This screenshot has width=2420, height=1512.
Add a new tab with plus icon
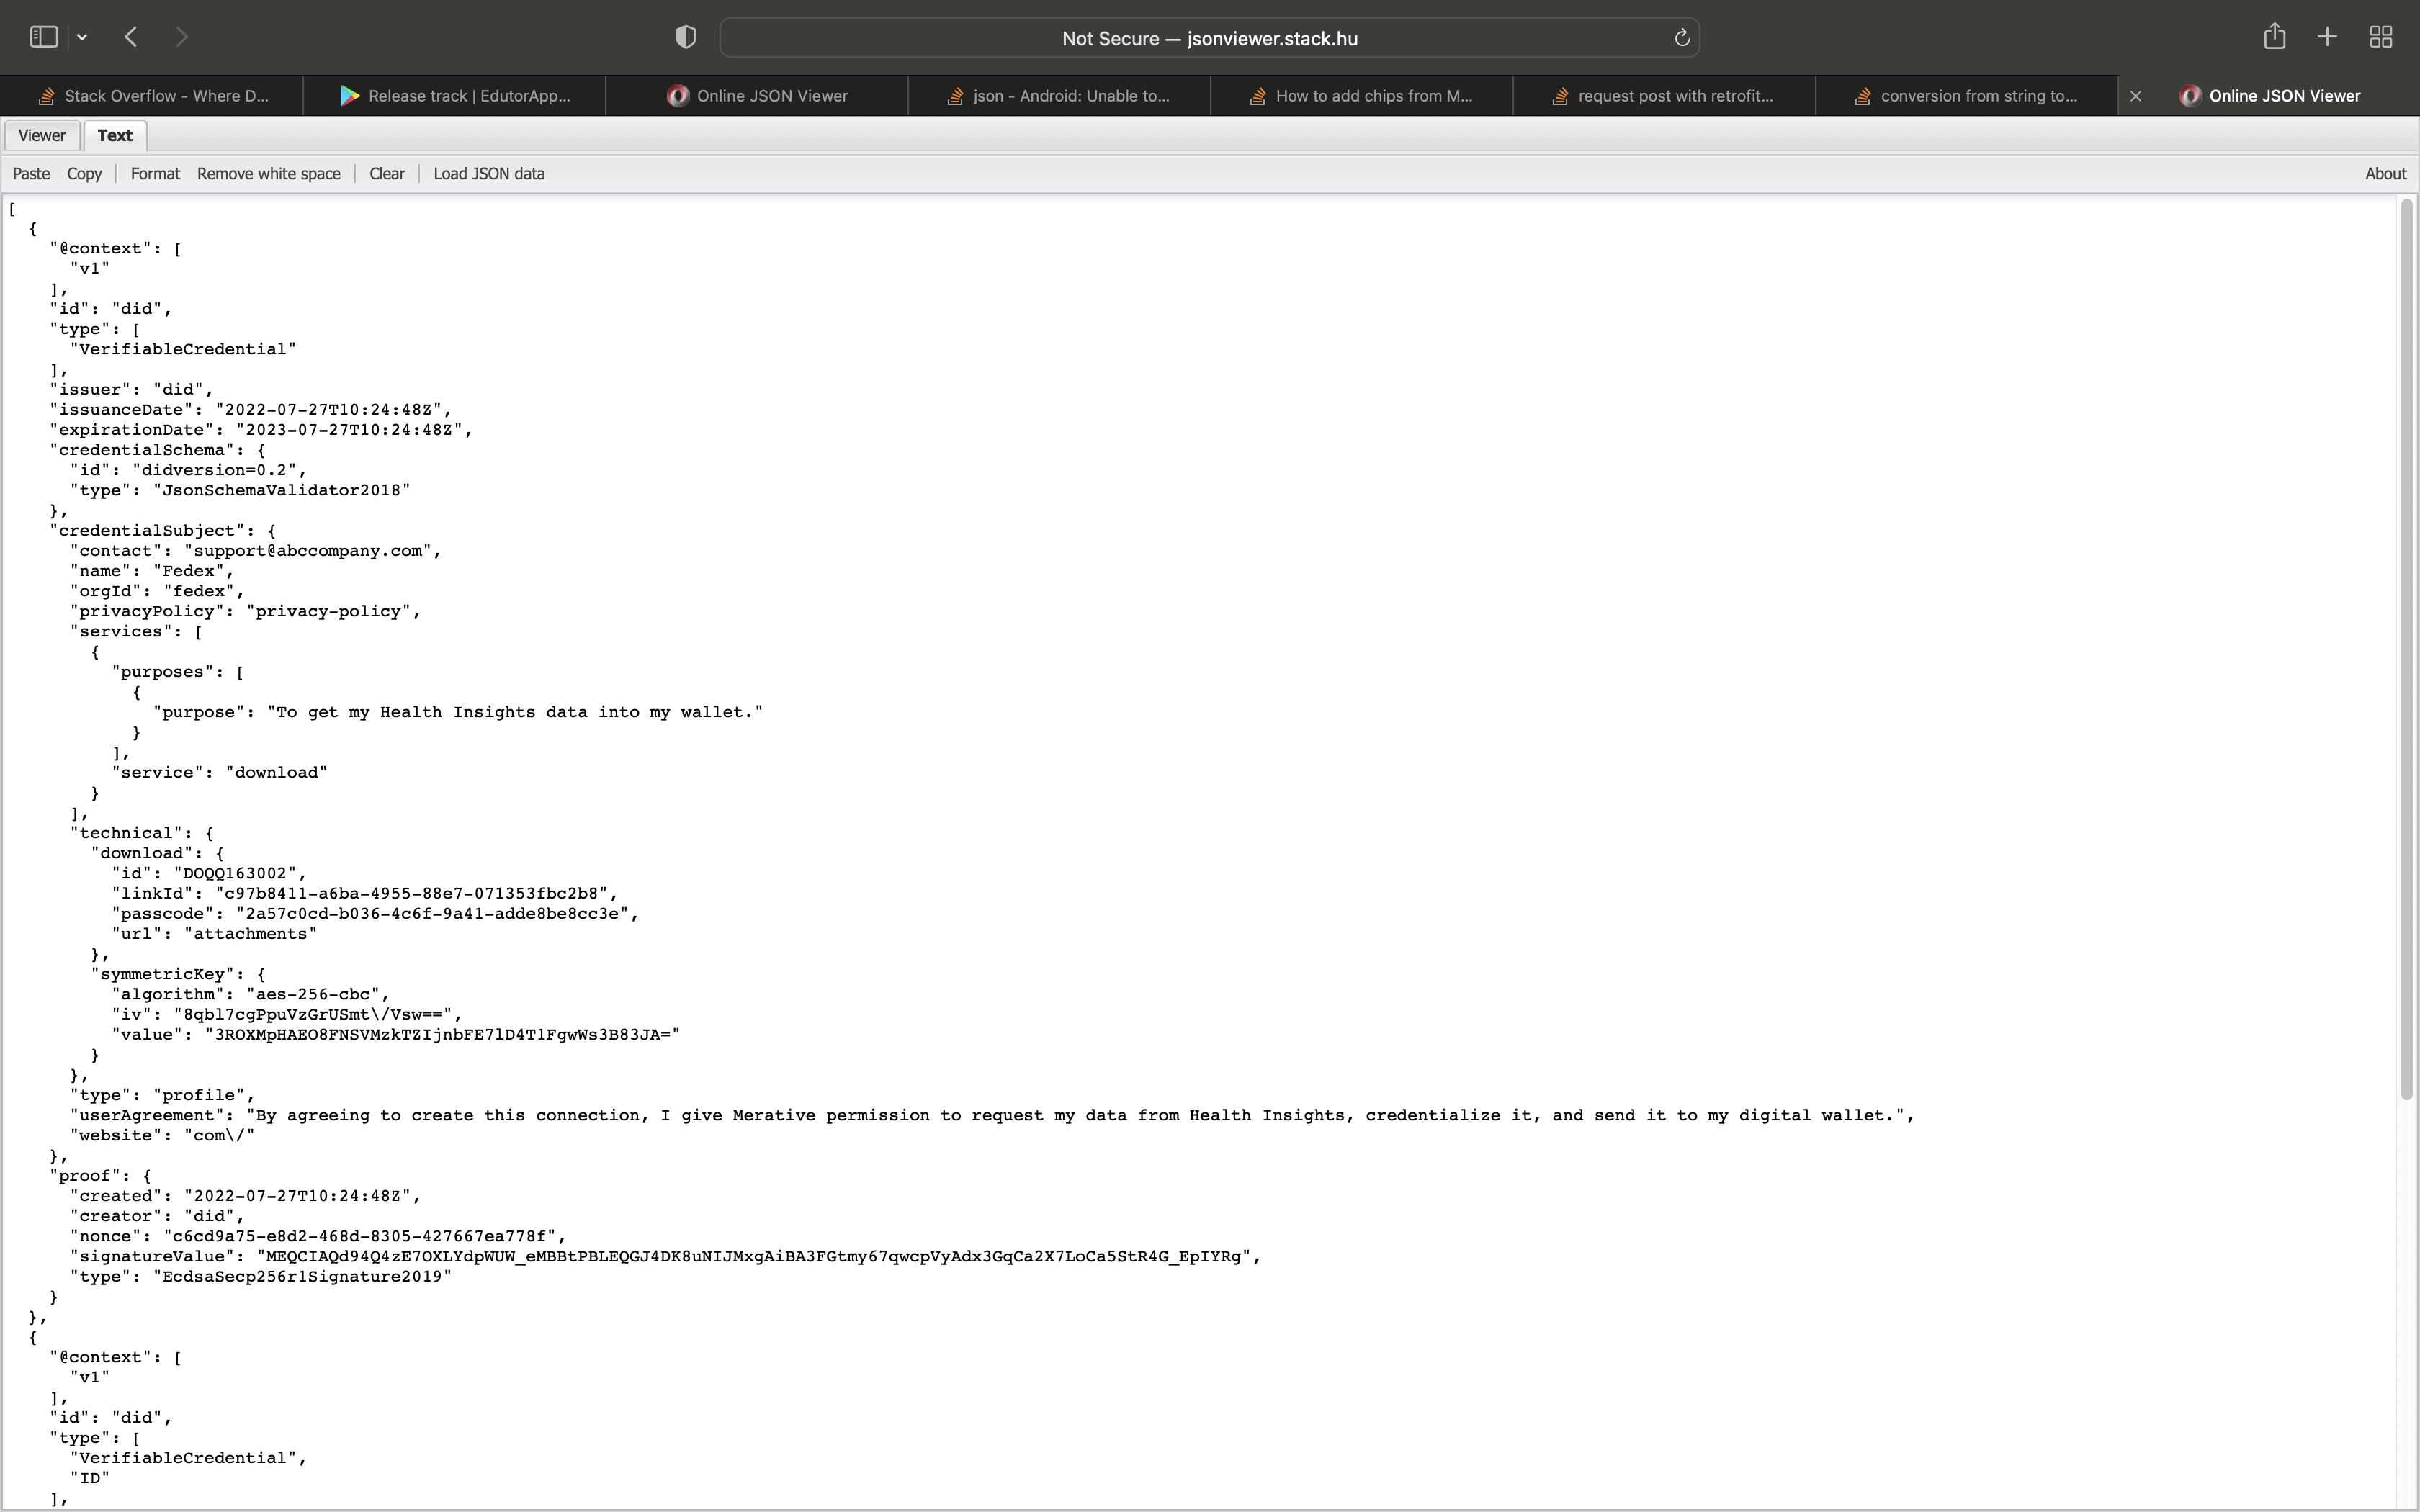point(2327,37)
